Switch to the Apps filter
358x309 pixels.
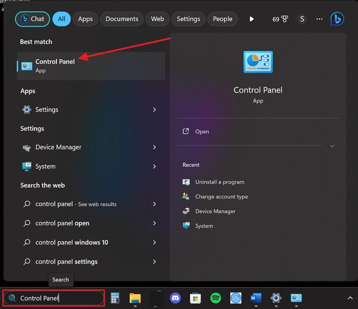click(x=85, y=19)
